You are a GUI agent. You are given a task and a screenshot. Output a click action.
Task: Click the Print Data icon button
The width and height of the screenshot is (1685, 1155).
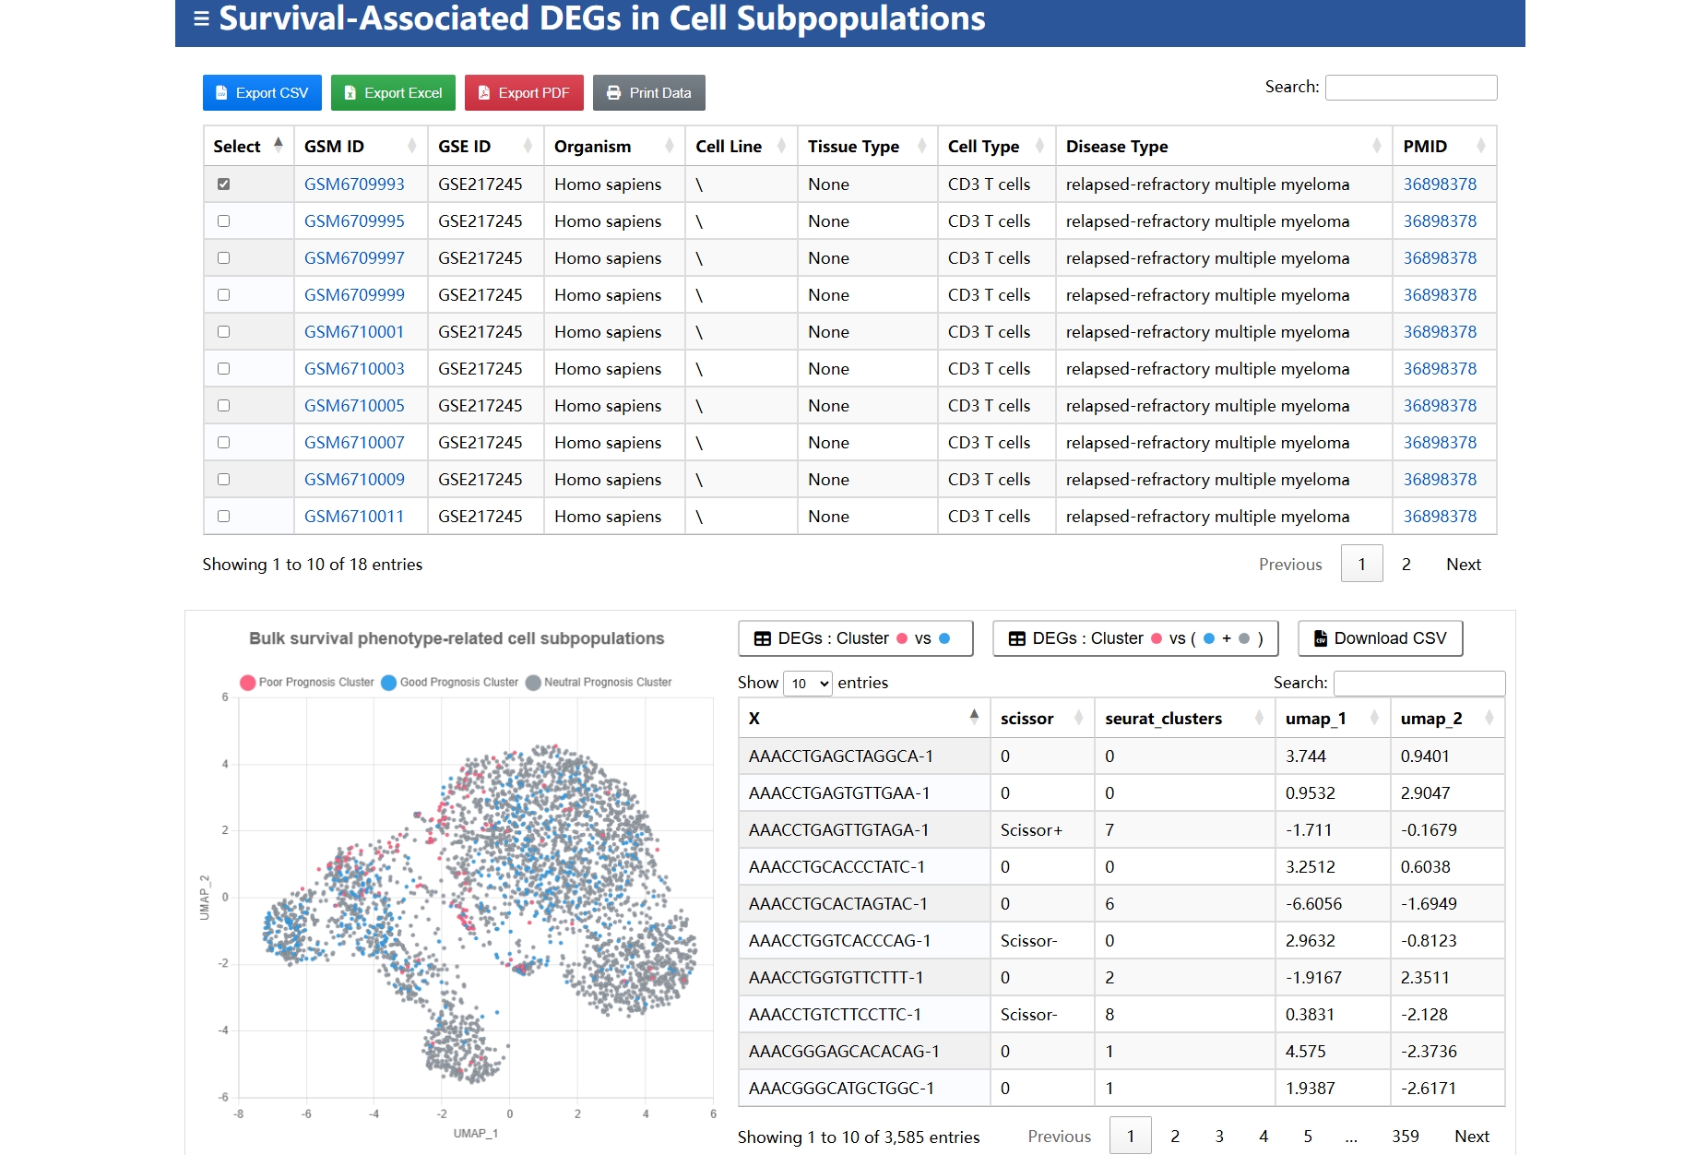click(611, 92)
